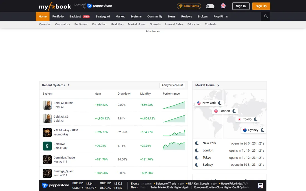Open the calculator icon in bottom bar
This screenshot has height=191, width=306.
point(261,186)
